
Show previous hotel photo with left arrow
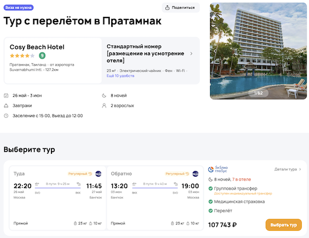(x=214, y=51)
